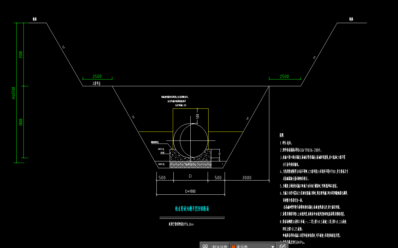Open the 未分类 annotation category dropdown
This screenshot has height=248, width=398.
coord(252,246)
